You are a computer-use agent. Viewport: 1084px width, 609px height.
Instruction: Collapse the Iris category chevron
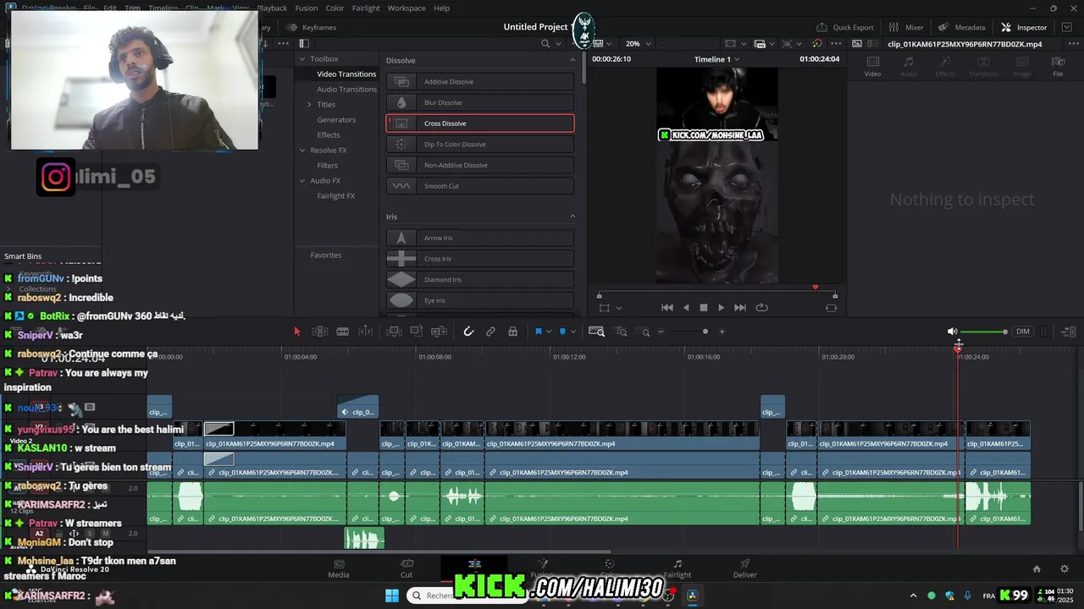(x=572, y=217)
